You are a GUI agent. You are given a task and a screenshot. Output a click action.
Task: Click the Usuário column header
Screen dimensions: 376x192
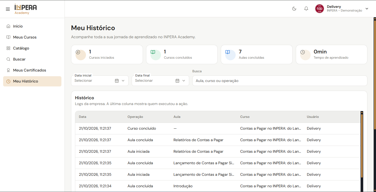[x=313, y=117]
